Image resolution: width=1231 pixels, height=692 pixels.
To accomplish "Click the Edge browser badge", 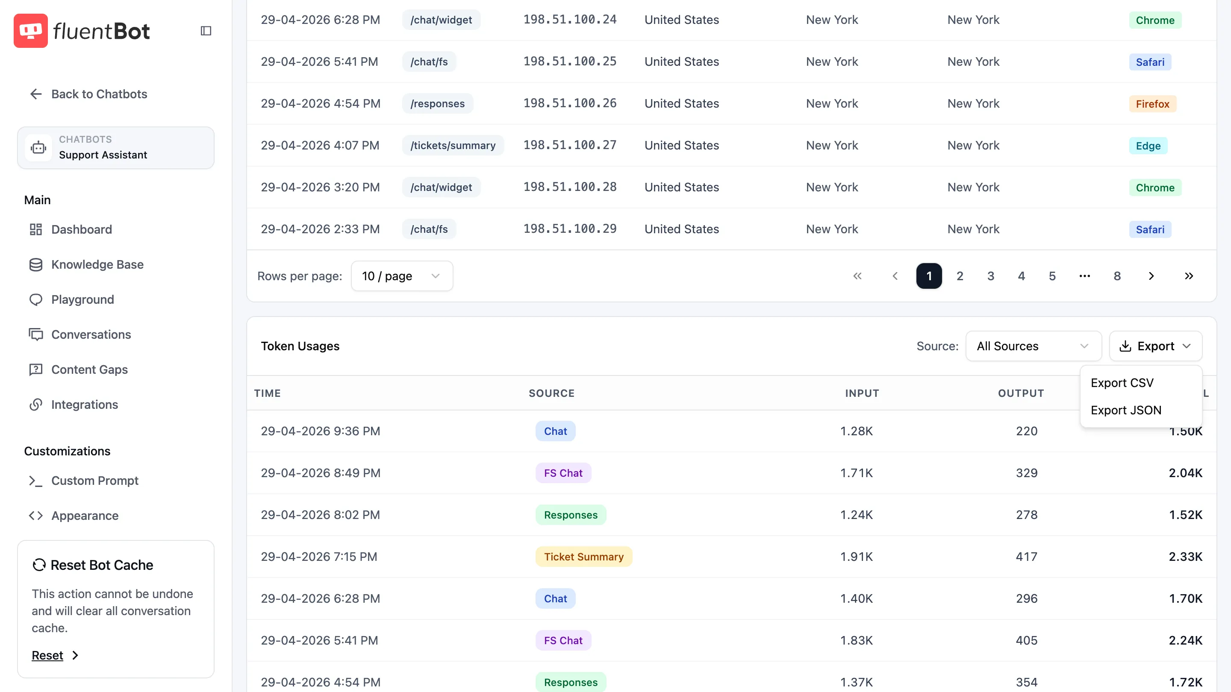I will point(1148,146).
